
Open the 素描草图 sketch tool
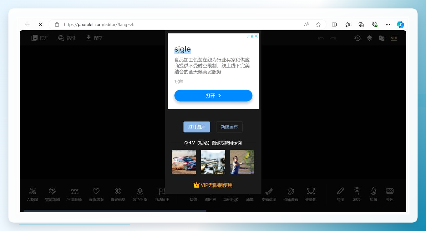coord(269,194)
